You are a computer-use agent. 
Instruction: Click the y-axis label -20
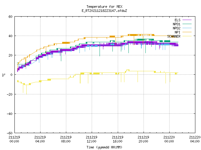tap(10, 94)
